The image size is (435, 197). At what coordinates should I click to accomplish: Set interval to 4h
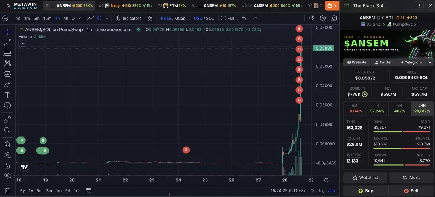(x=66, y=18)
